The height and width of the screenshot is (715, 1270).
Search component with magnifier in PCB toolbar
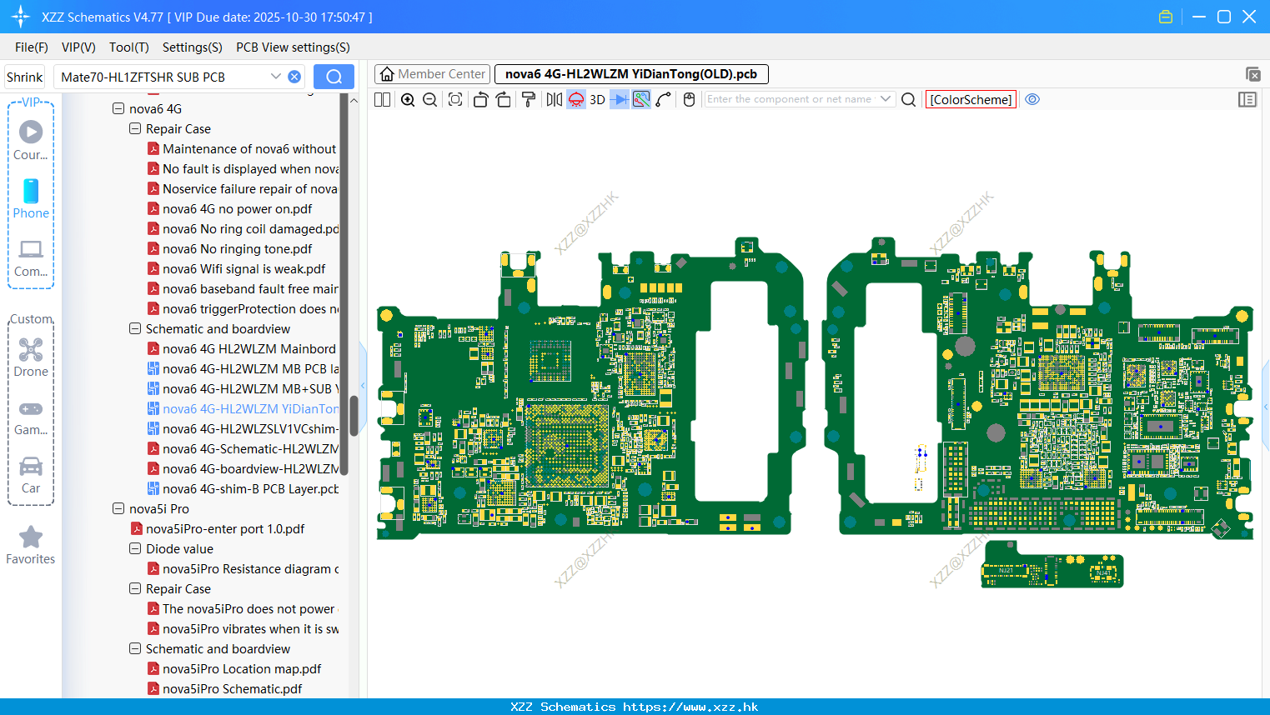[909, 99]
